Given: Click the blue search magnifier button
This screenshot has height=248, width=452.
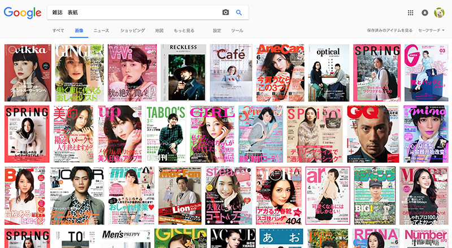Looking at the screenshot, I should 239,12.
